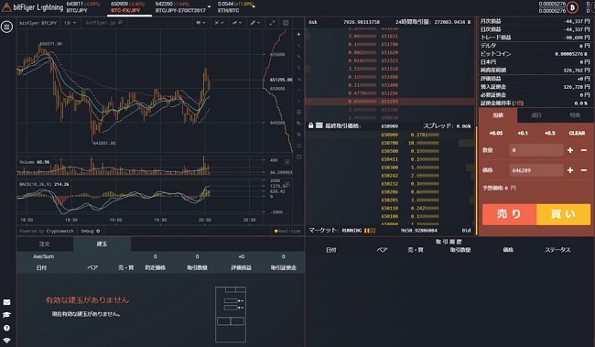
Task: Click Powered by Cryptowatch link
Action: click(47, 231)
